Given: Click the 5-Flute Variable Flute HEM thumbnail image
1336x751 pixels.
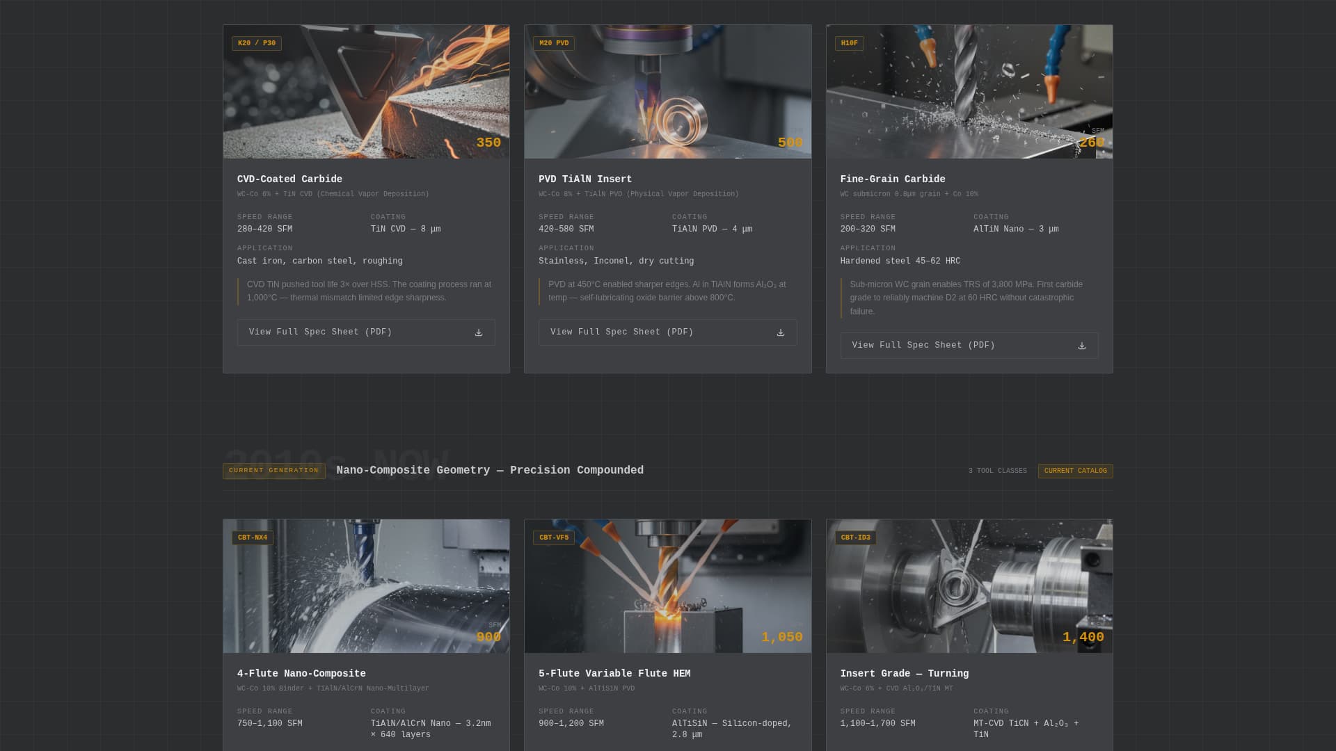Looking at the screenshot, I should [667, 586].
